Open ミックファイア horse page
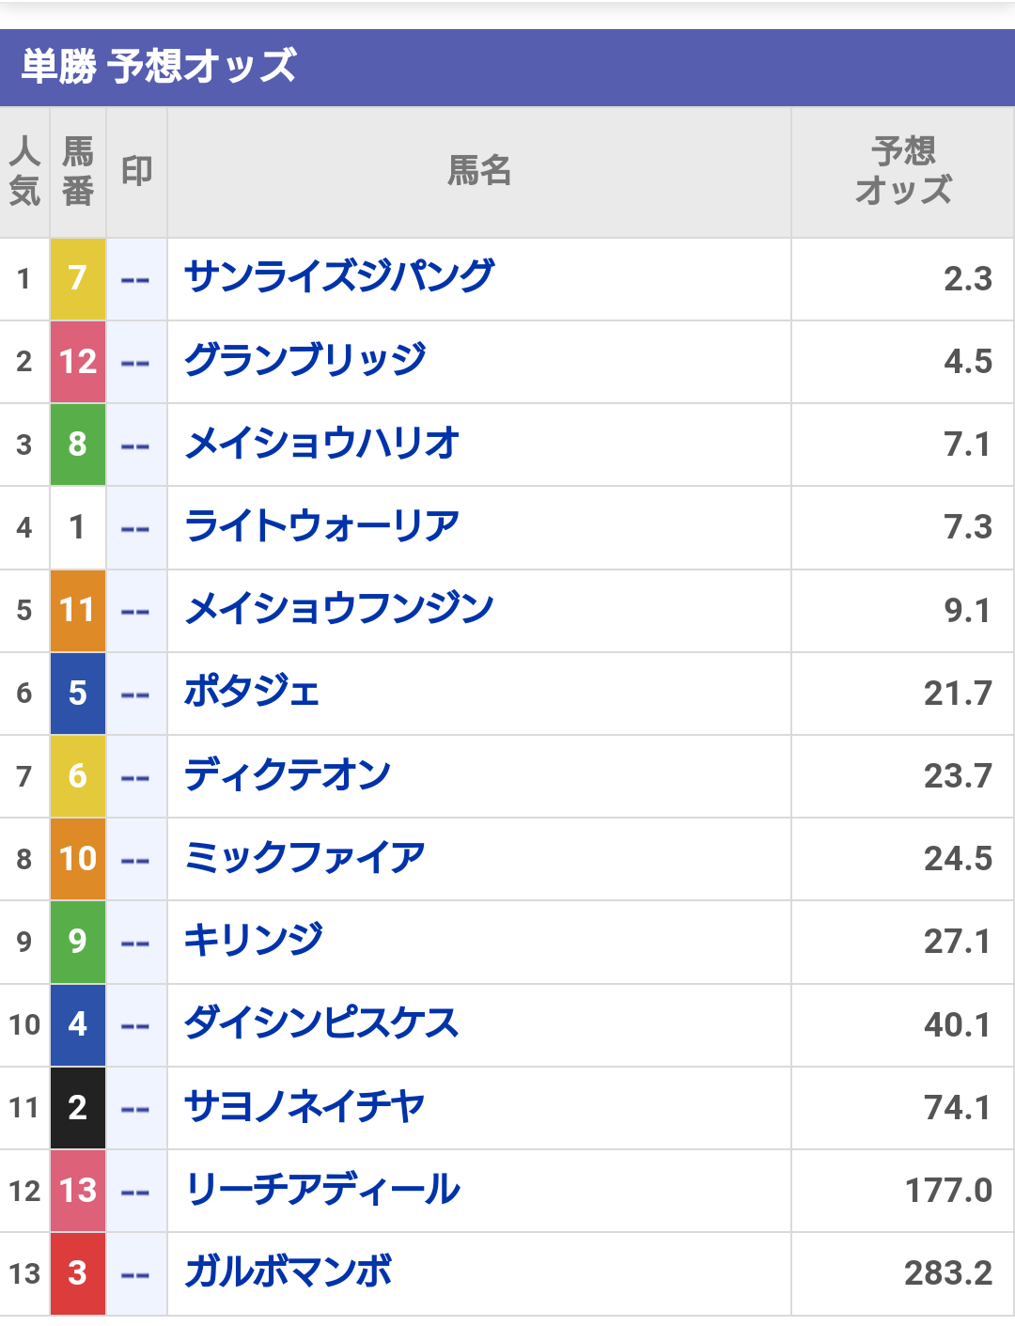Screen dimensions: 1015x1326 point(305,858)
